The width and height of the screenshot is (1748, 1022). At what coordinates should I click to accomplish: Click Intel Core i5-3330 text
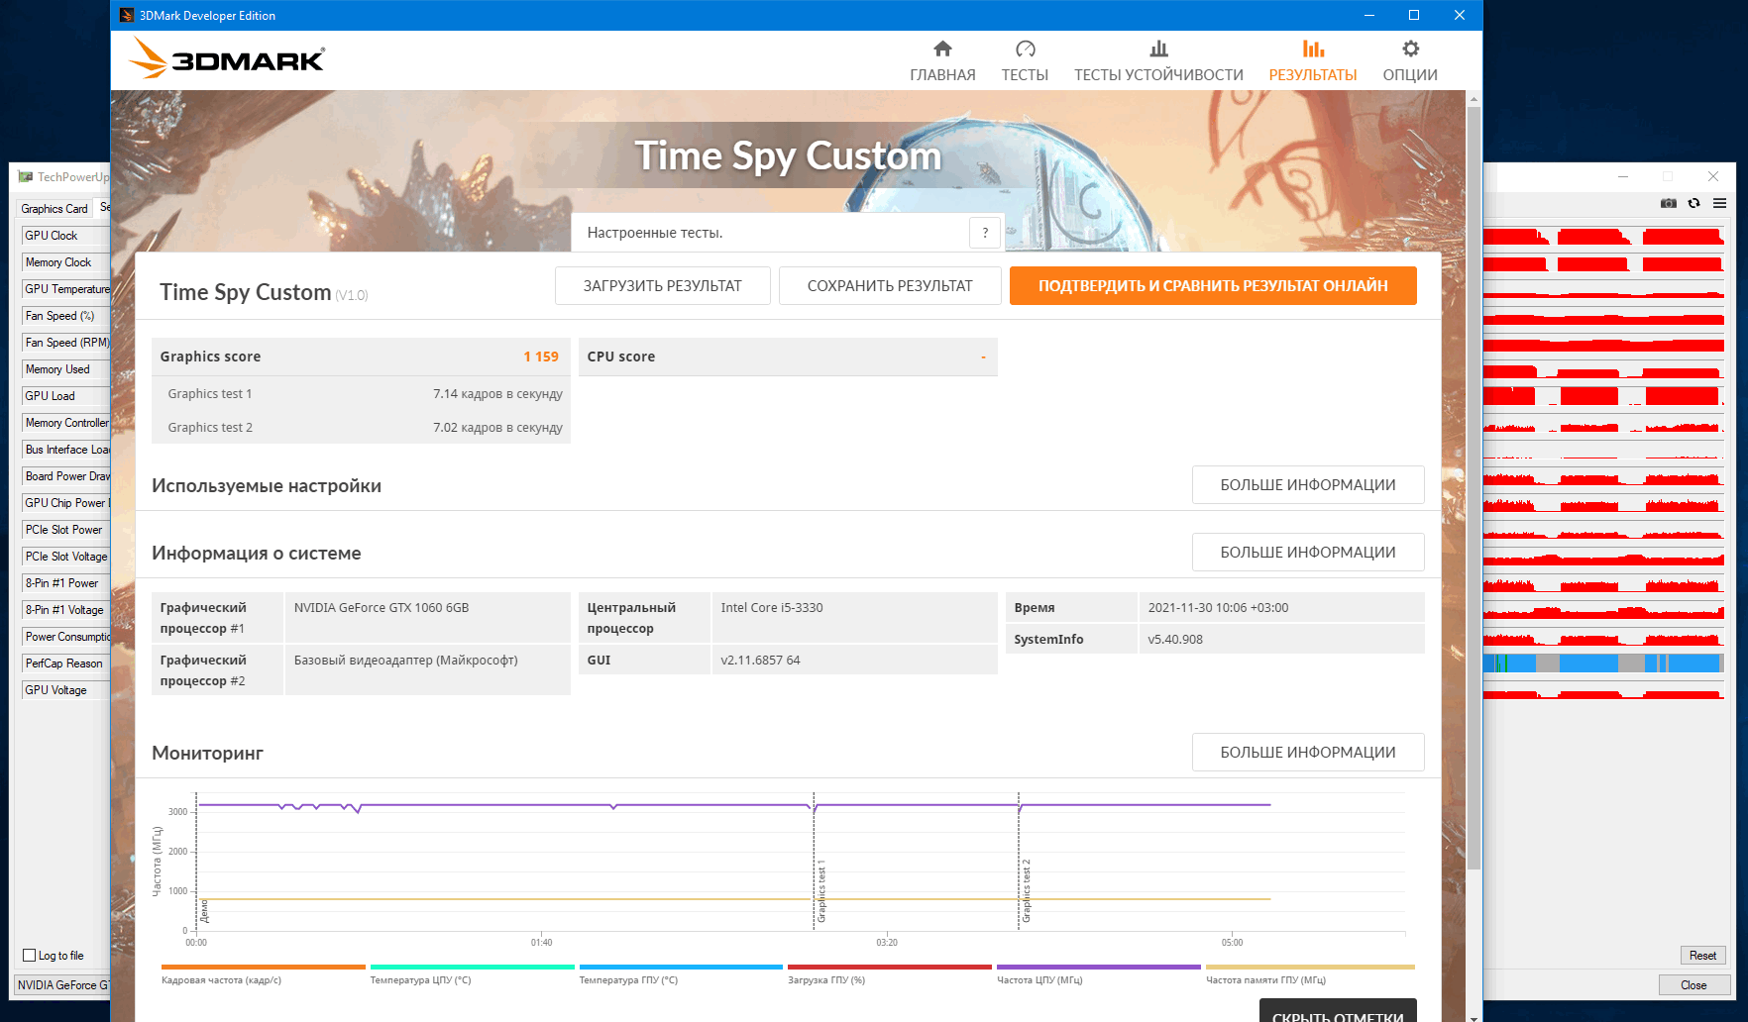772,608
